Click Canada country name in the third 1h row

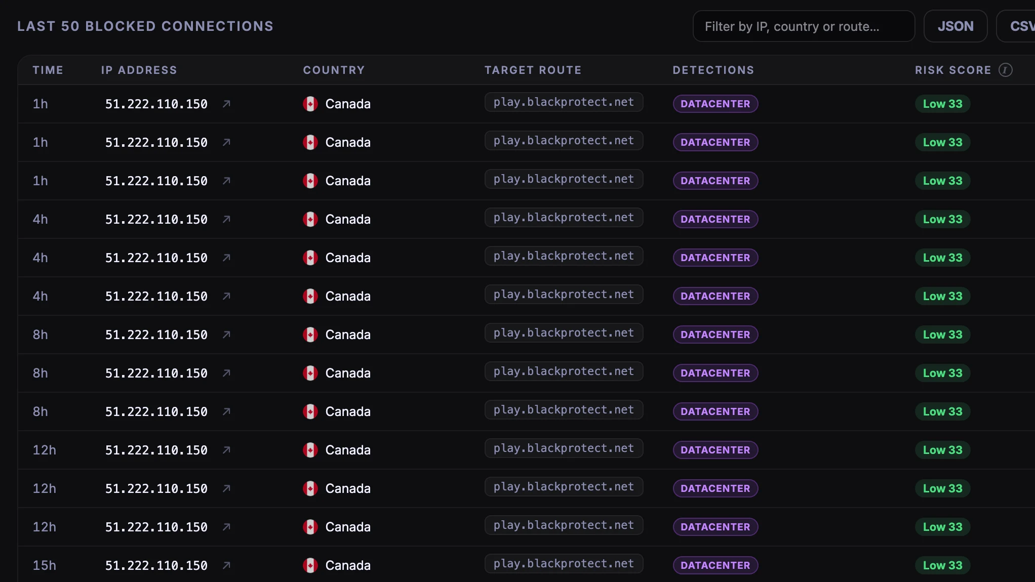[348, 181]
